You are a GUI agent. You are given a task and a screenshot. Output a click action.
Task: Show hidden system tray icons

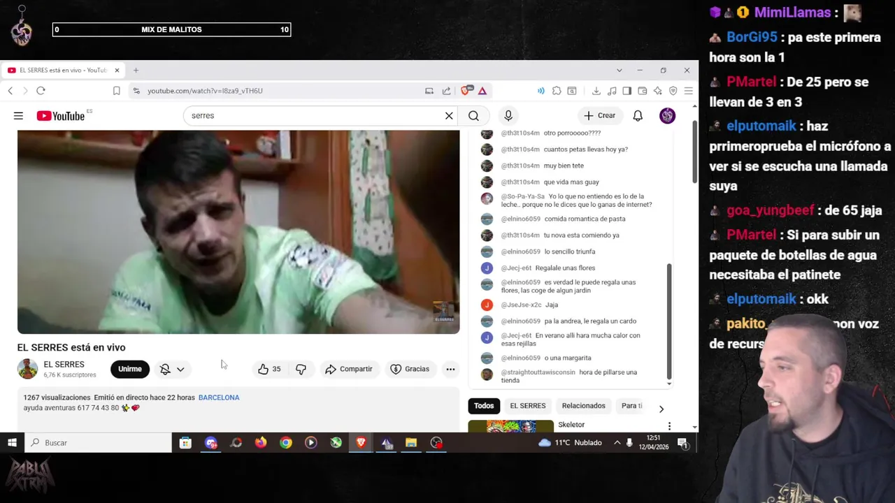pyautogui.click(x=617, y=443)
